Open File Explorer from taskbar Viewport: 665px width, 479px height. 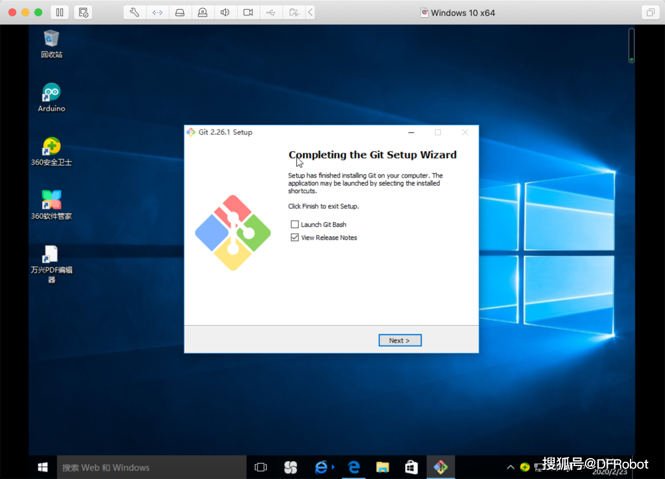382,467
